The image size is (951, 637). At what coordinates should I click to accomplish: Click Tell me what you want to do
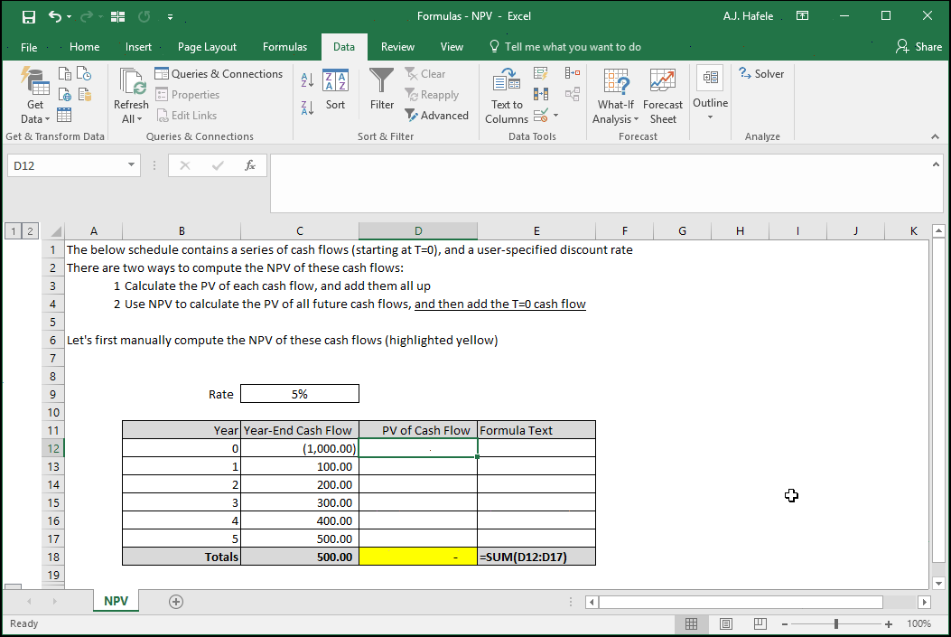pyautogui.click(x=564, y=47)
